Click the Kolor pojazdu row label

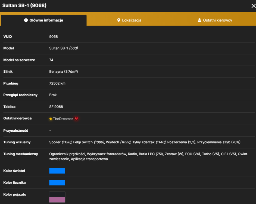coord(15,194)
